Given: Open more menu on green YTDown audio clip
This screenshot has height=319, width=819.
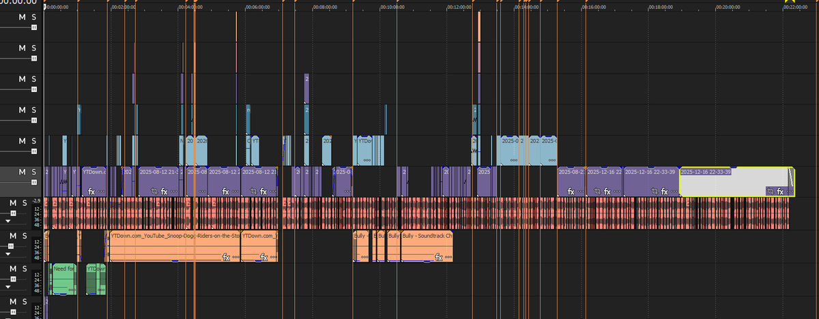Looking at the screenshot, I should pos(100,290).
